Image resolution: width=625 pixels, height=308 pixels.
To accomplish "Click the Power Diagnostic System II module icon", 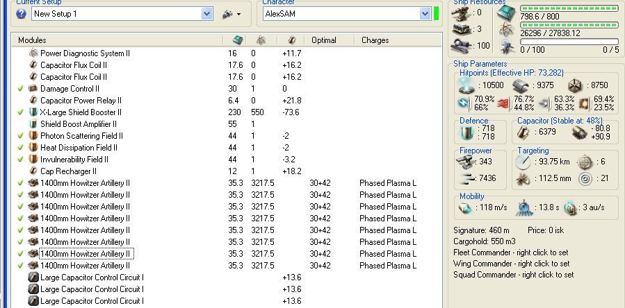I will (x=33, y=53).
